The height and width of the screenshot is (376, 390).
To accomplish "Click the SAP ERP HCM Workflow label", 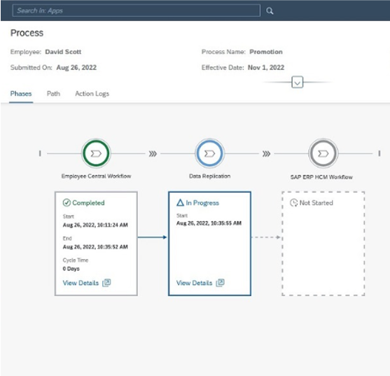I will 321,177.
